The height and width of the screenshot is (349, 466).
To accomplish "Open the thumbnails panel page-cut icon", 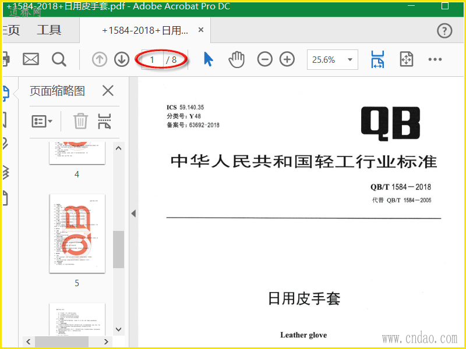I will click(x=105, y=121).
